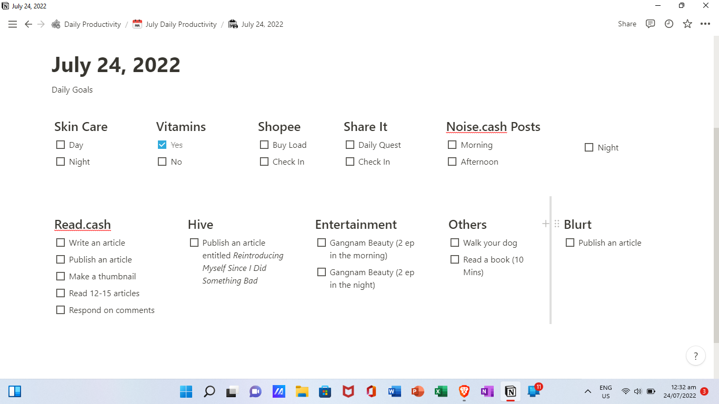Open the taskbar app with 11 badge
The height and width of the screenshot is (404, 719).
pos(533,391)
